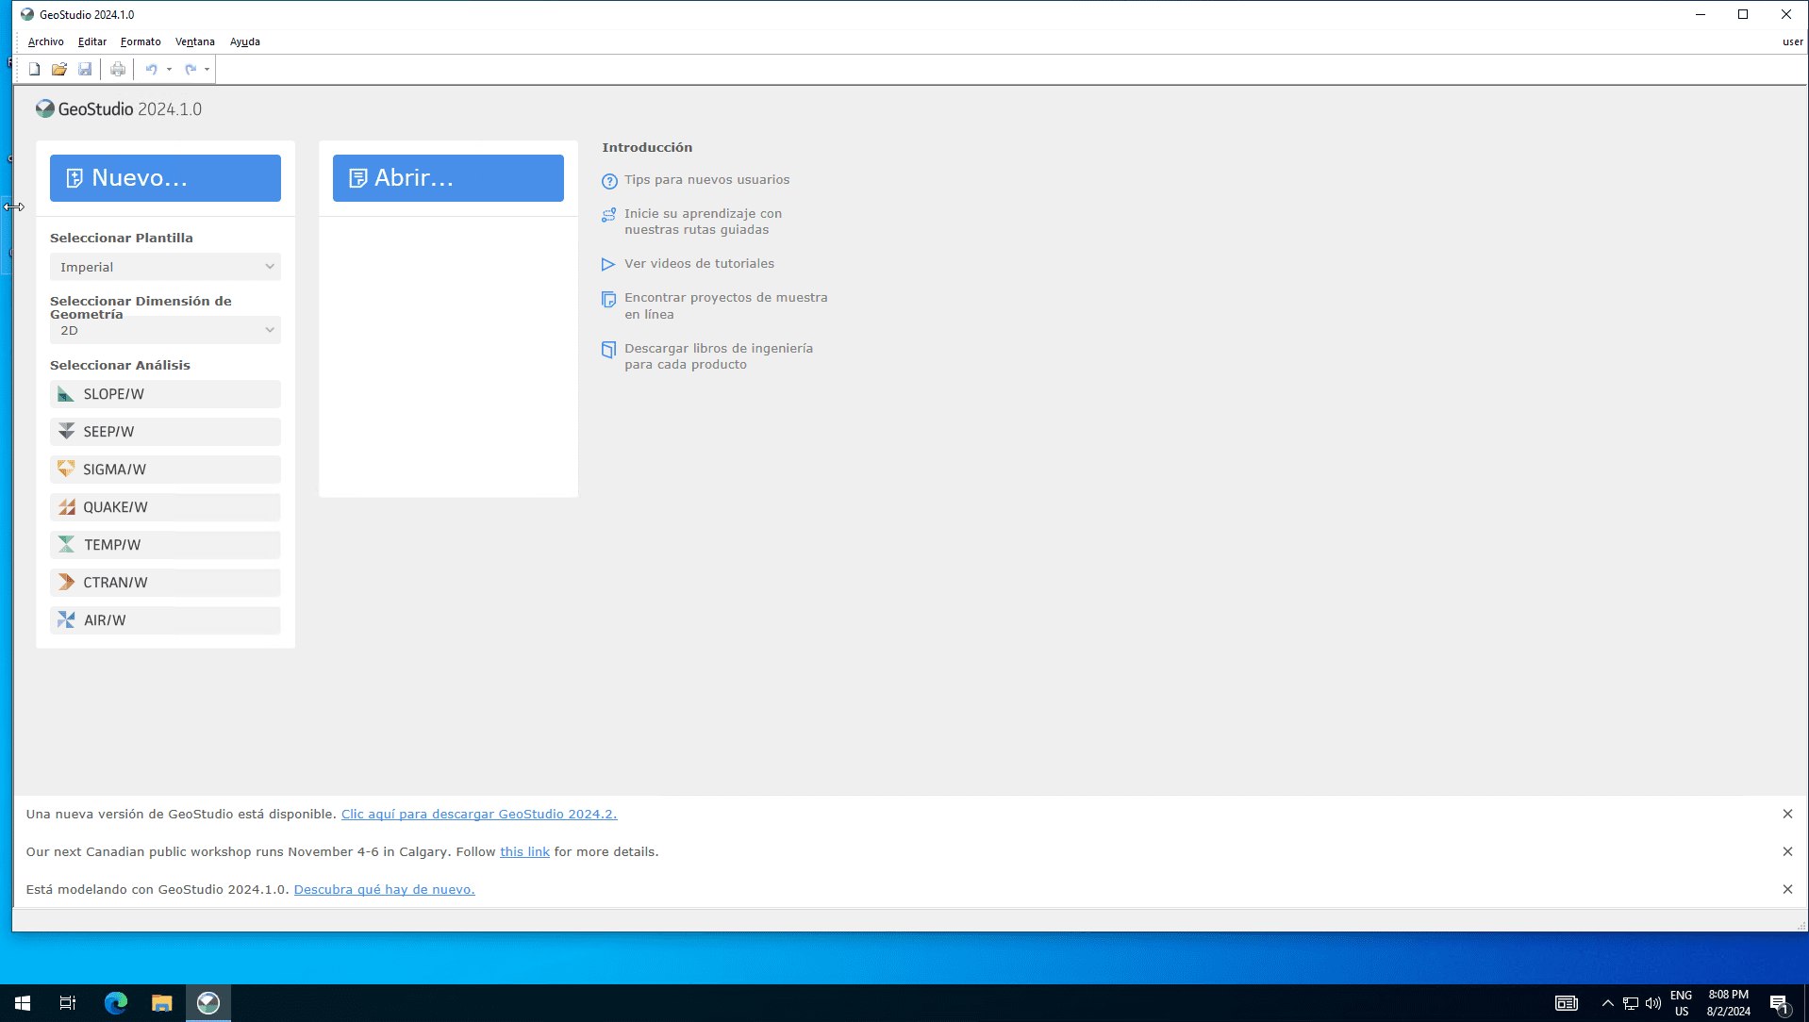Image resolution: width=1809 pixels, height=1022 pixels.
Task: Click the Nuevo... button
Action: (165, 178)
